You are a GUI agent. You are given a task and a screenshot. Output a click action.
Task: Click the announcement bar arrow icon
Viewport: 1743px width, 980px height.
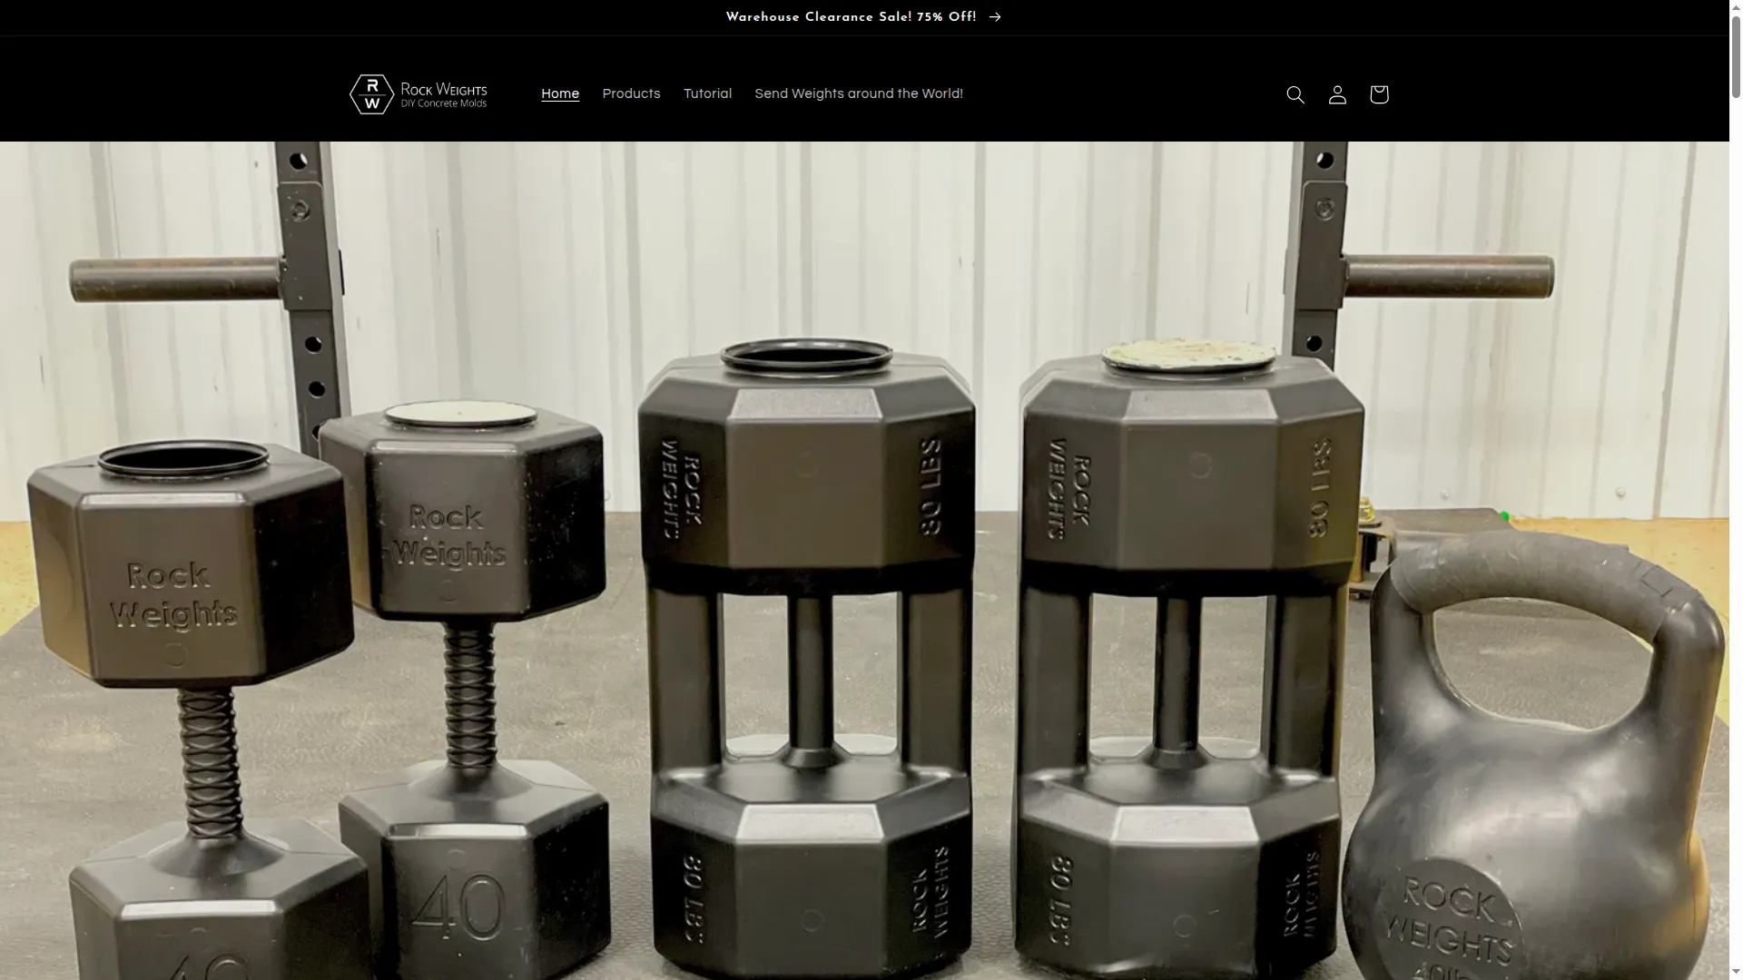(995, 17)
